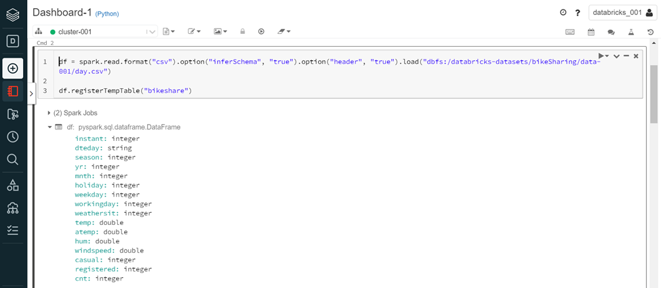Open the Repos icon in sidebar
The height and width of the screenshot is (288, 661).
13,114
